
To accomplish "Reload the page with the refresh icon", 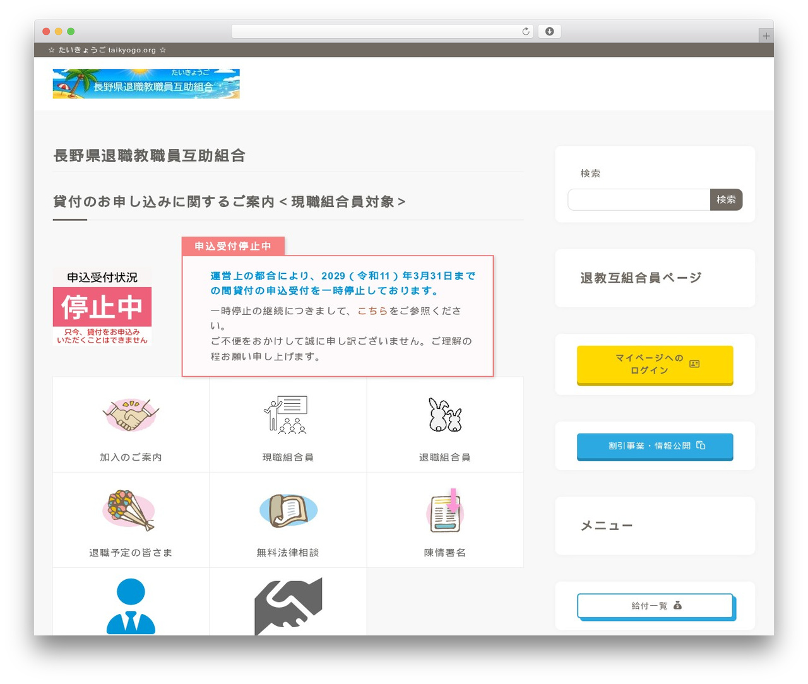I will click(x=525, y=32).
